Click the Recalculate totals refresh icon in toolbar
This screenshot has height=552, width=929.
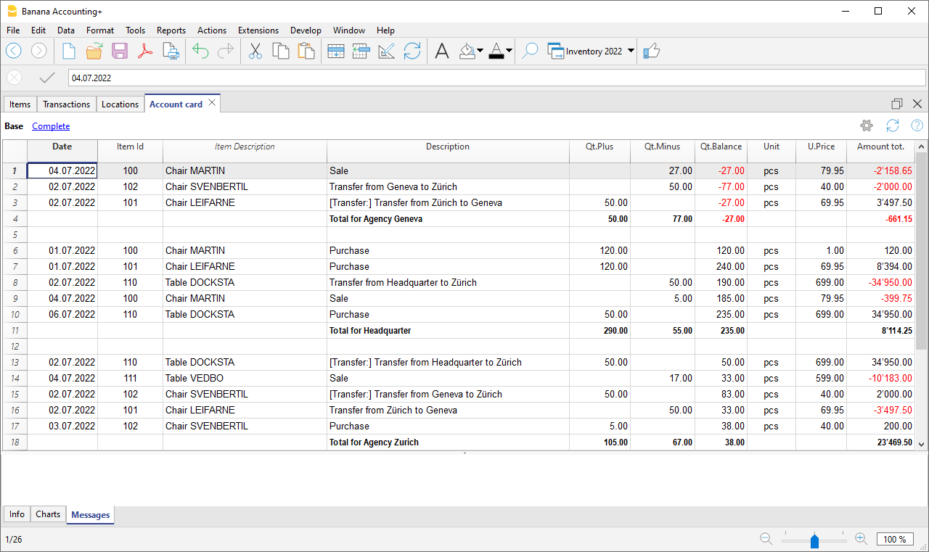[412, 51]
